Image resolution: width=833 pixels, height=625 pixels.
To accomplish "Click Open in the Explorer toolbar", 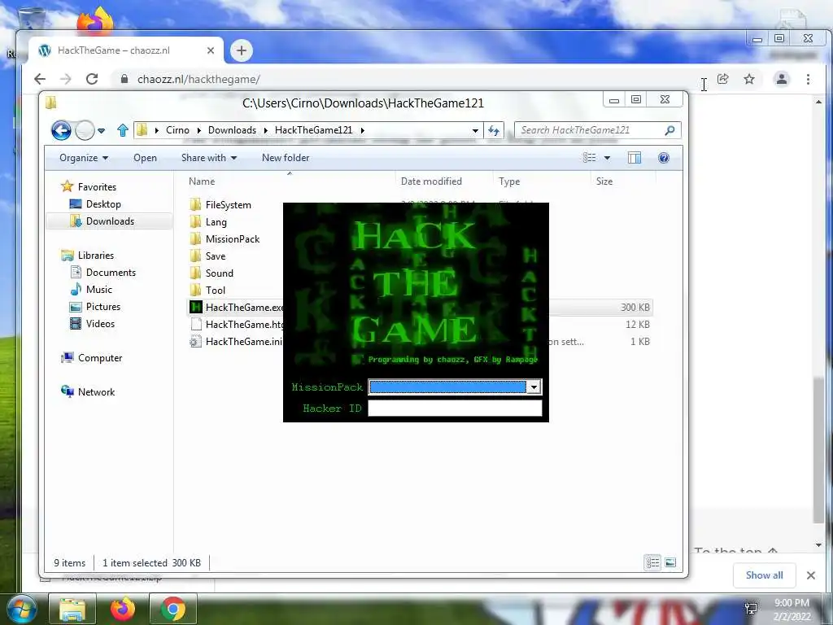I will [x=145, y=158].
